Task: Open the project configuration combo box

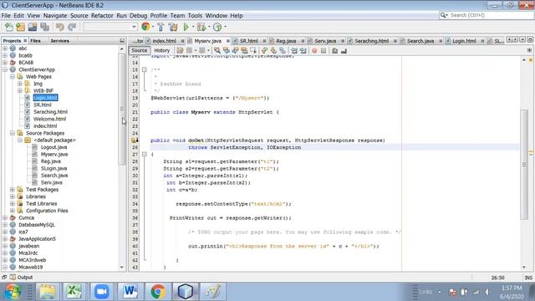Action: click(110, 27)
